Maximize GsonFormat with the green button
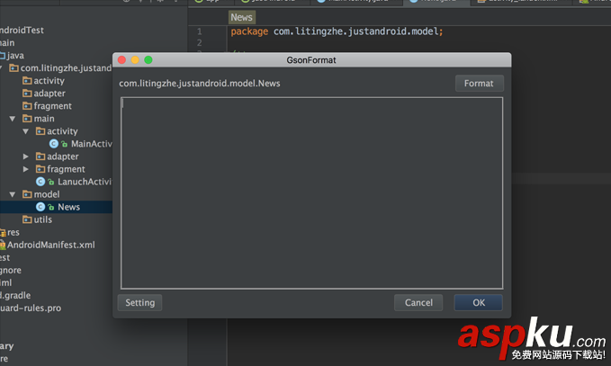 coord(148,60)
